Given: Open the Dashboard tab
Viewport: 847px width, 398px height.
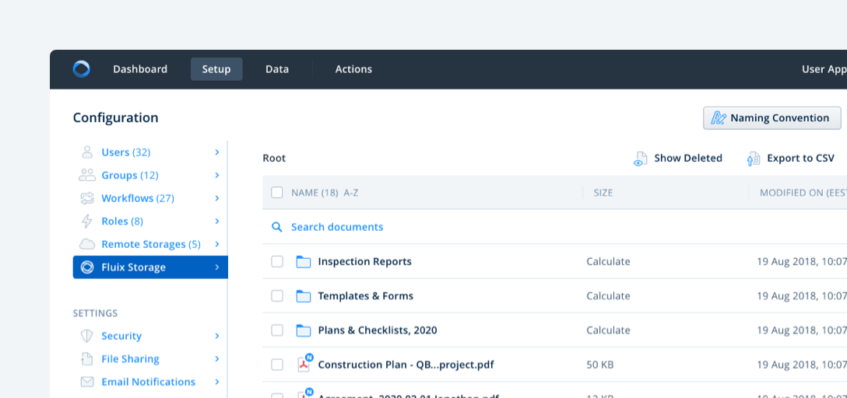Looking at the screenshot, I should [x=140, y=69].
